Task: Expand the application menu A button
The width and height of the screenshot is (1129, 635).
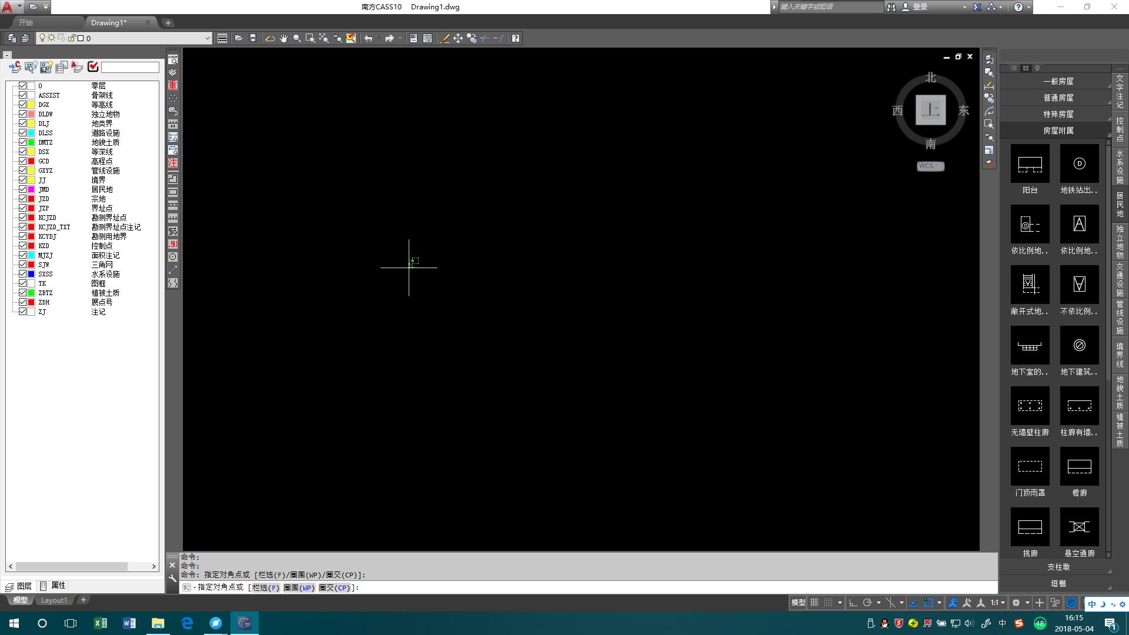Action: coord(12,7)
